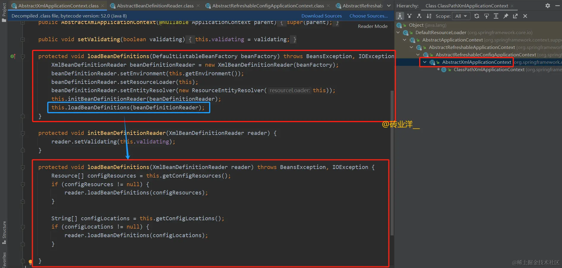Refresh the hierarchy tree
This screenshot has height=268, width=562.
[x=477, y=16]
